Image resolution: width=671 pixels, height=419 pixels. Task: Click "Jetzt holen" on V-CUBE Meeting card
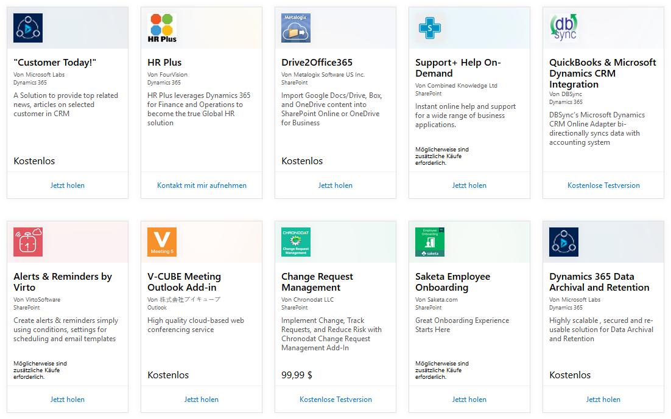point(202,400)
